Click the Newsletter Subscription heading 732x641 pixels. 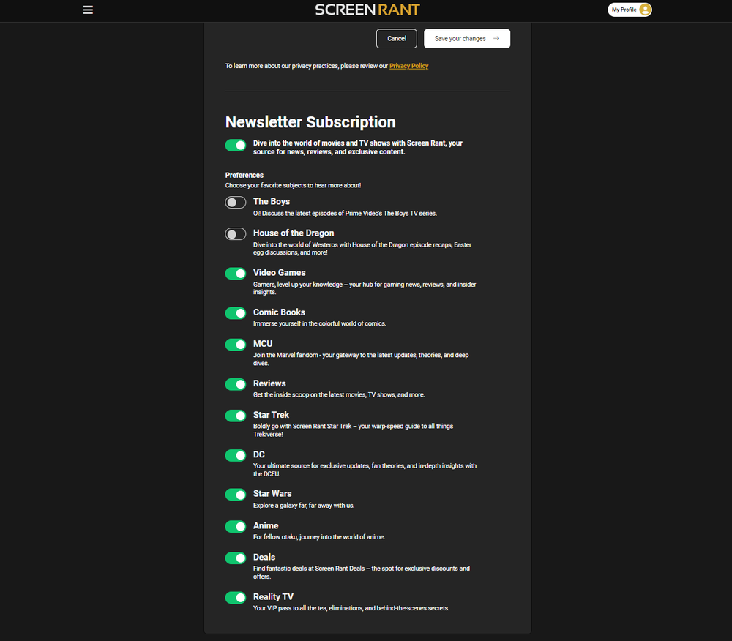[310, 122]
